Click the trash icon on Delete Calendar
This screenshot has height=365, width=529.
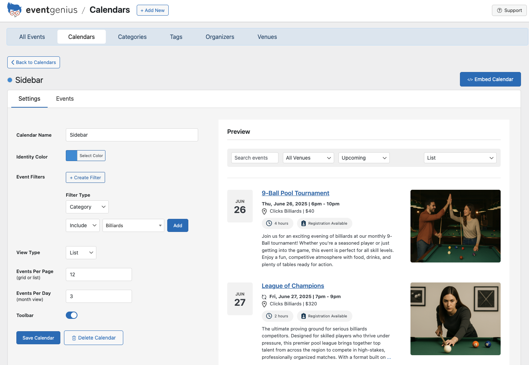tap(74, 338)
